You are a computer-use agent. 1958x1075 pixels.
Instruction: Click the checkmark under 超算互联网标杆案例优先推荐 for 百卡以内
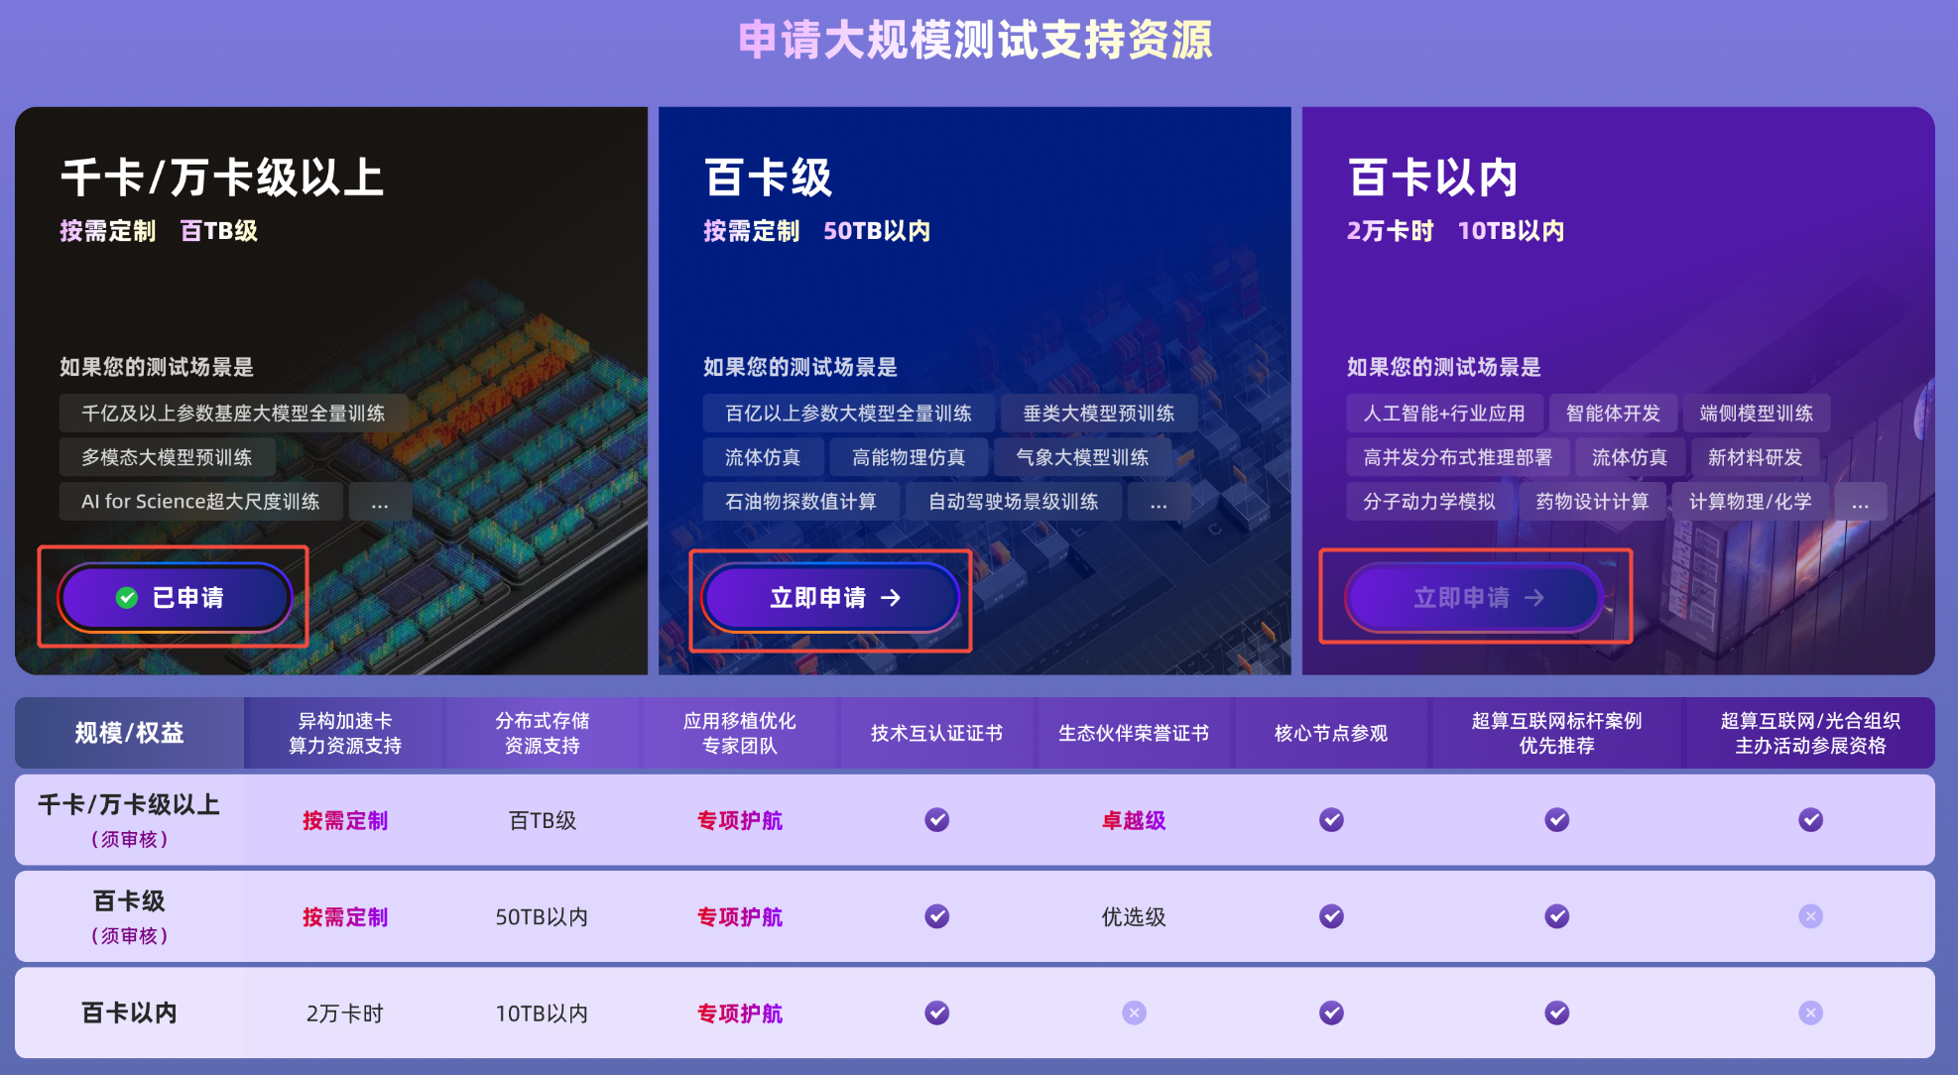tap(1556, 1013)
